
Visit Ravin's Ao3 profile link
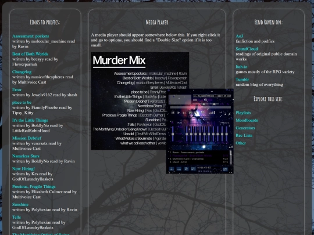[x=240, y=36]
